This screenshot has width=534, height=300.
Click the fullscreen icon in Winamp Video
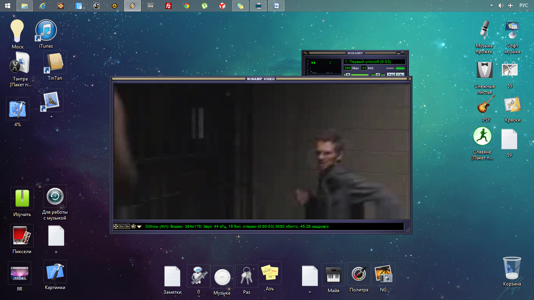pyautogui.click(x=116, y=226)
